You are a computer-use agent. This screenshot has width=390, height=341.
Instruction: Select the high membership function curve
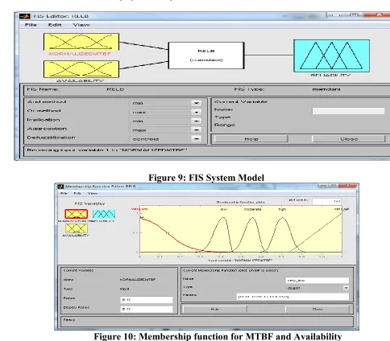tap(283, 218)
